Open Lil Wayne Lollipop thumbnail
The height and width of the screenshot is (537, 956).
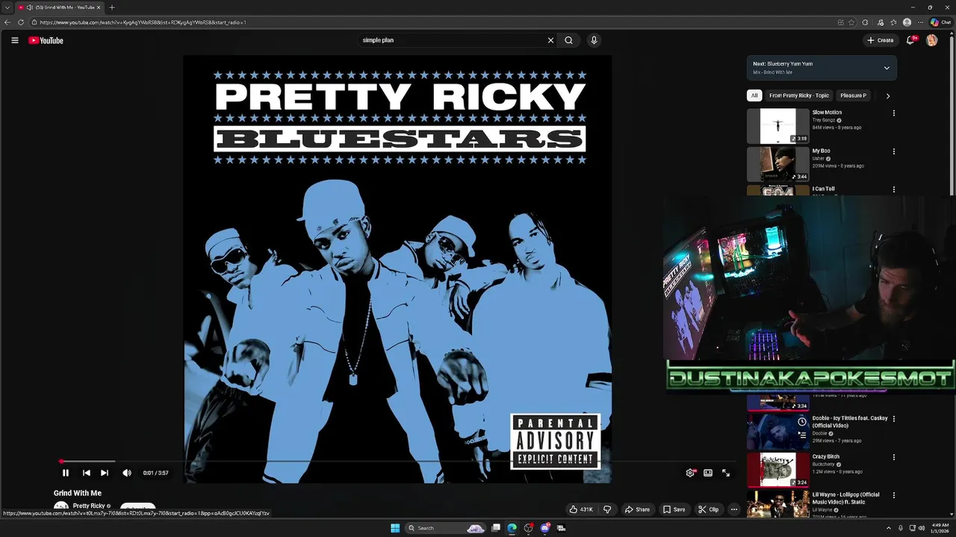point(777,504)
